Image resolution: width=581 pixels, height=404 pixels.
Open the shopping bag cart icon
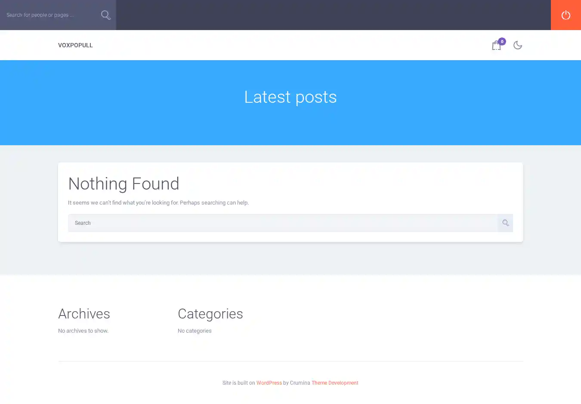click(496, 46)
